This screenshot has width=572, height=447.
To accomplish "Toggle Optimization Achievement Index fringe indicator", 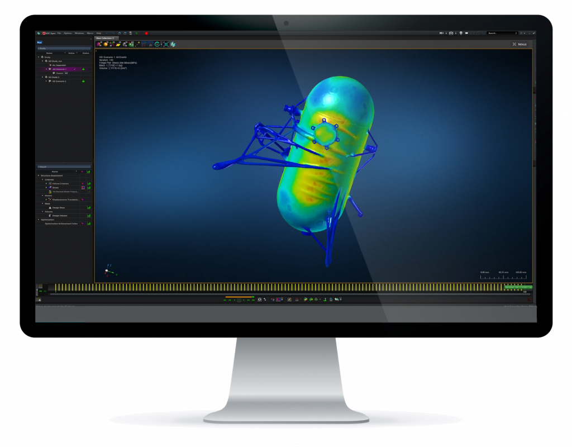I will pyautogui.click(x=83, y=223).
